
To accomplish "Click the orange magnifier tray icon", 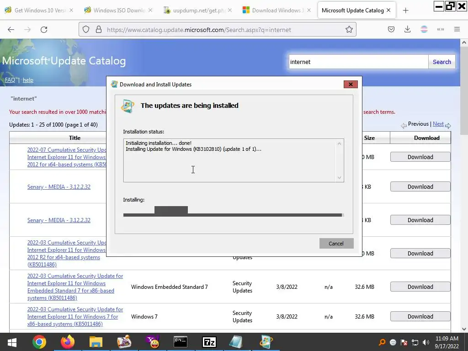I will pyautogui.click(x=382, y=342).
